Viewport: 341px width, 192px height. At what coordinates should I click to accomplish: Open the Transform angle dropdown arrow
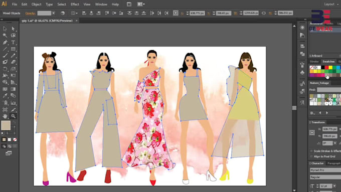tap(335, 143)
